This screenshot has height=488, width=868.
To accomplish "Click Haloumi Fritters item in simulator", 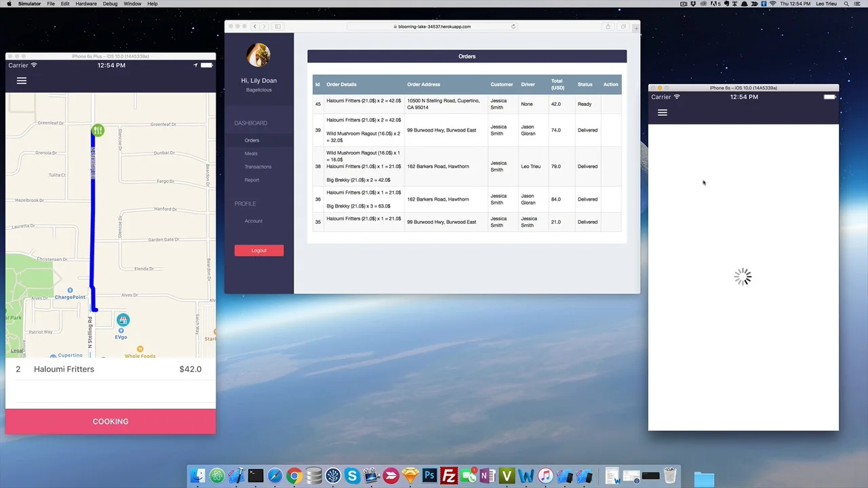I will click(64, 369).
